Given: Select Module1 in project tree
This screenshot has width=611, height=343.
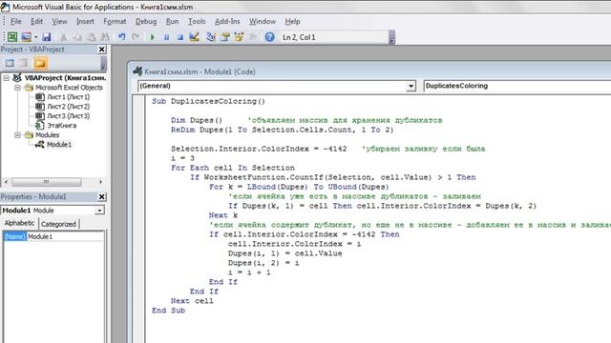Looking at the screenshot, I should (59, 144).
